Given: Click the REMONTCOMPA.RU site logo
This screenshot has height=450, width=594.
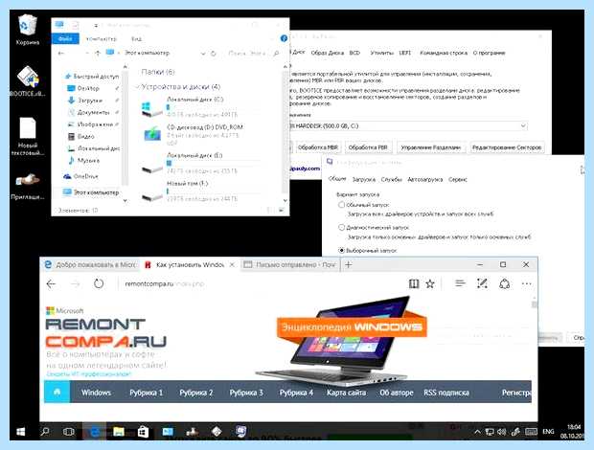Looking at the screenshot, I should click(105, 333).
